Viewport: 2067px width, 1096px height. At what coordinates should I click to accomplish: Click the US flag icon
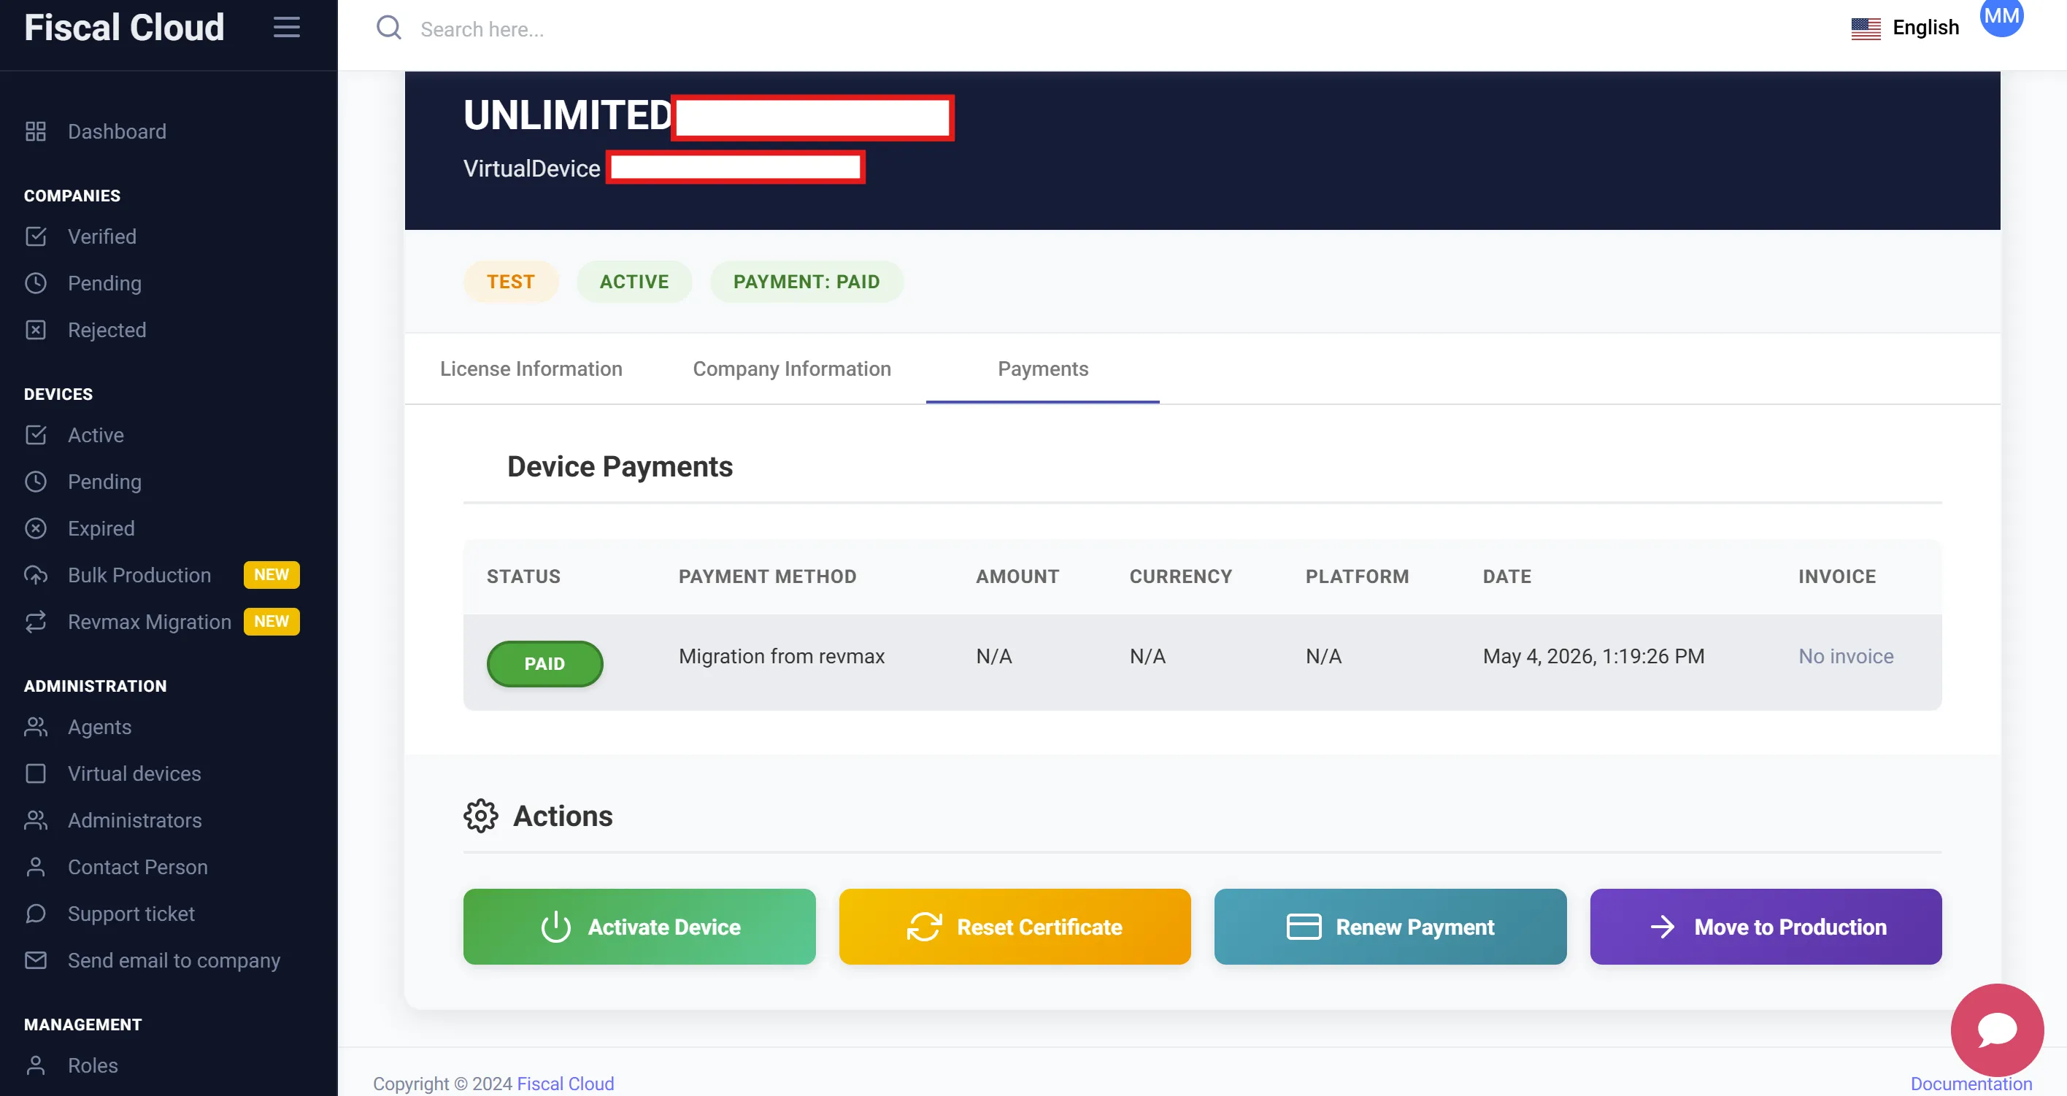tap(1866, 28)
